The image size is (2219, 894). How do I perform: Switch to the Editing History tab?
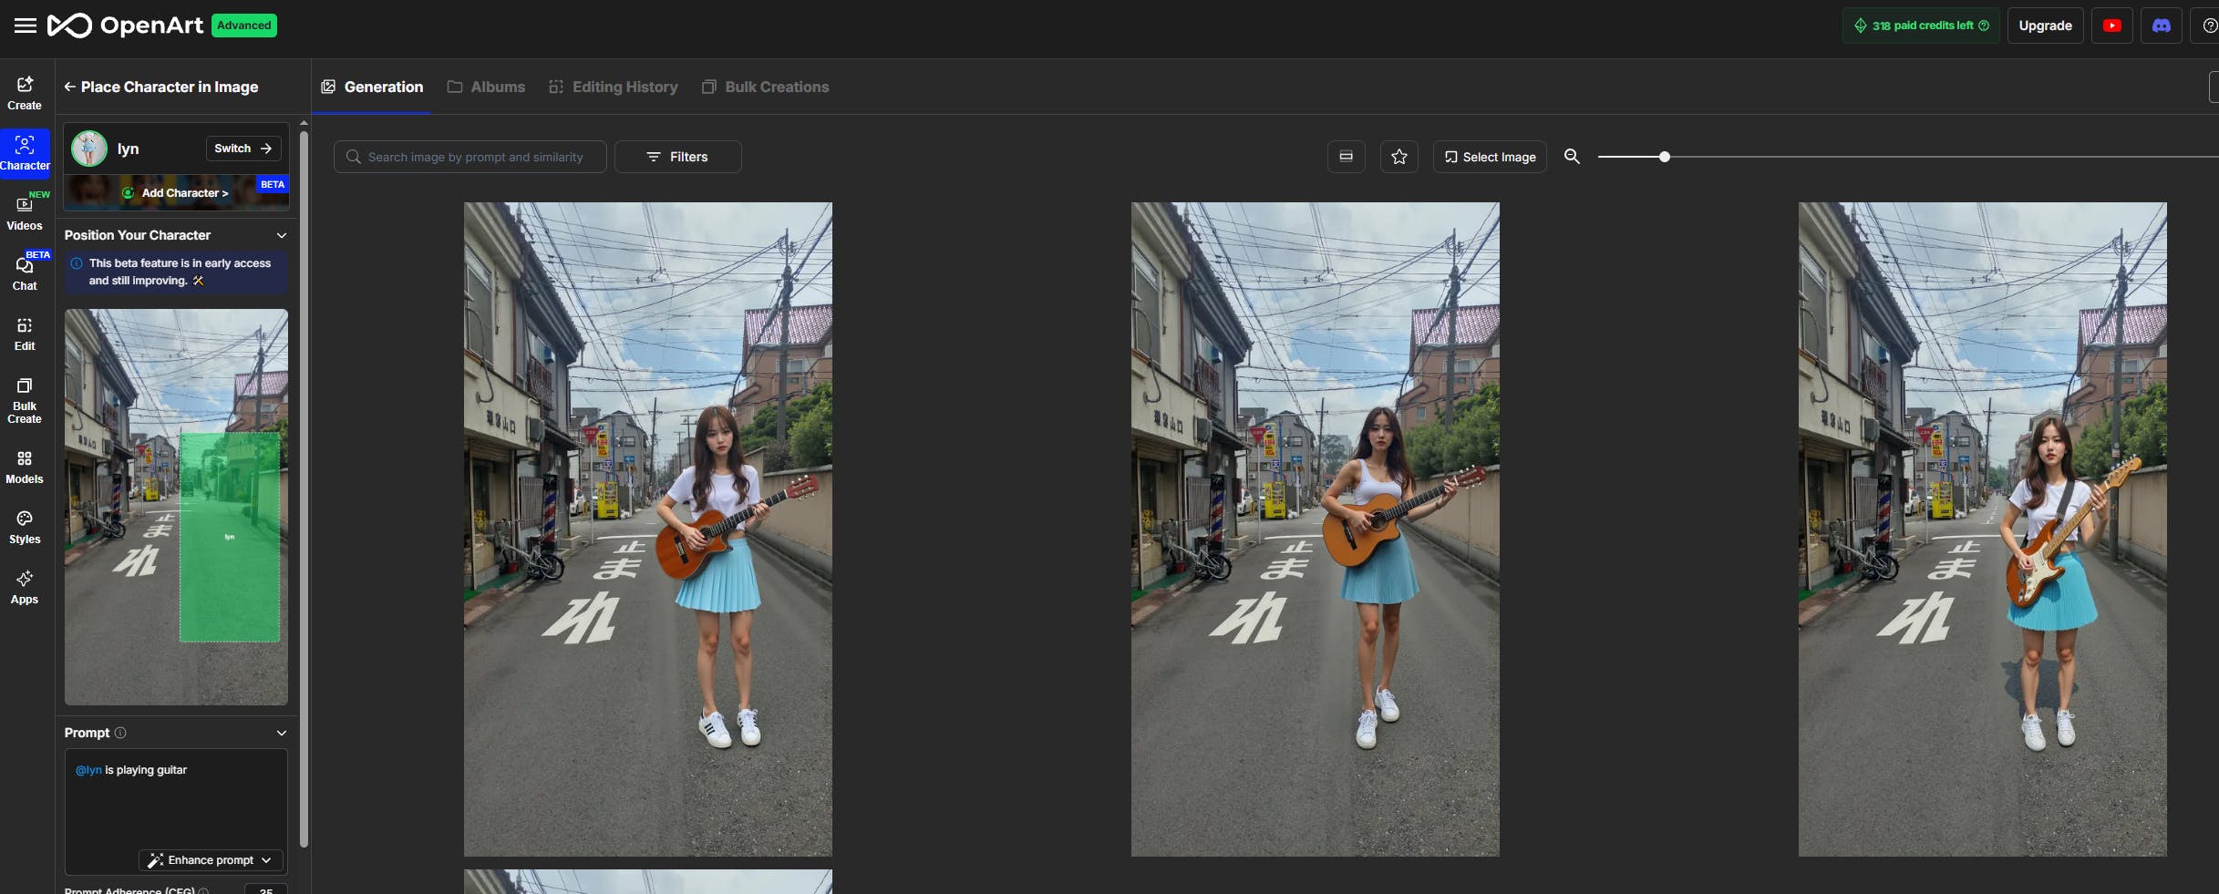click(614, 87)
